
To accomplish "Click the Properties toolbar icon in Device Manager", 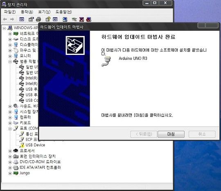I will tap(31, 19).
